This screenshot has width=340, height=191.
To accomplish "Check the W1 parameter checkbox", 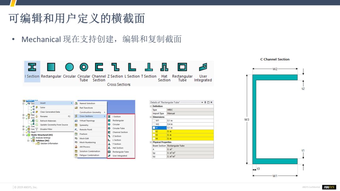I will pos(154,121).
